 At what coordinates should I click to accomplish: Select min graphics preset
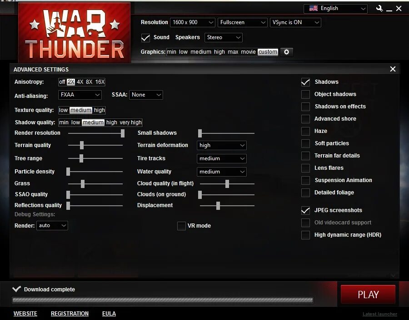pyautogui.click(x=171, y=52)
